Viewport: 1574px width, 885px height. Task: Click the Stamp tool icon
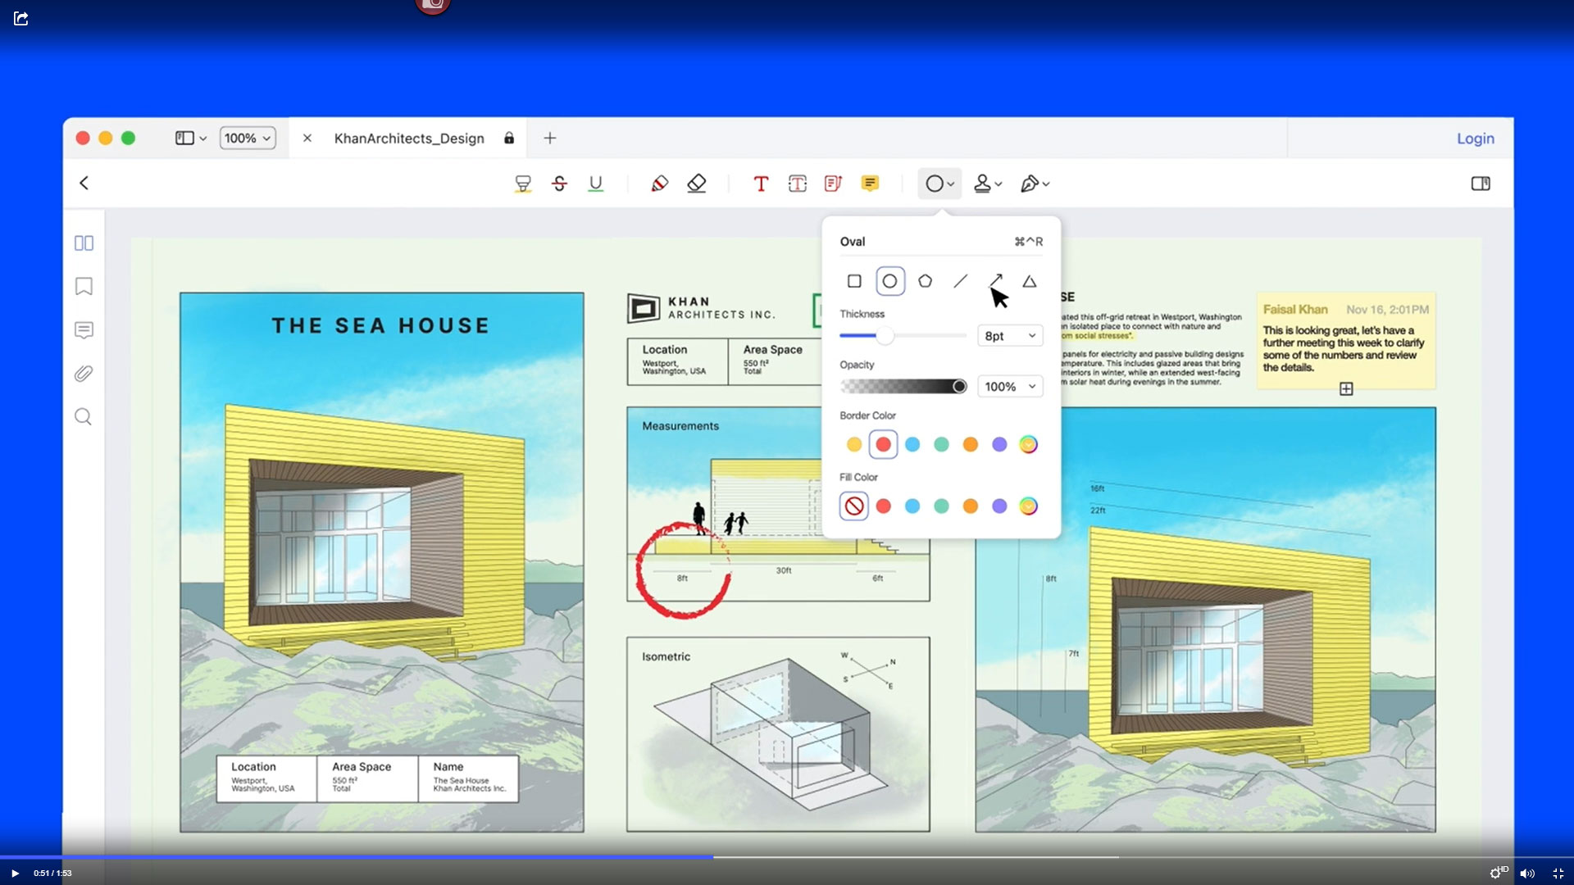click(982, 184)
